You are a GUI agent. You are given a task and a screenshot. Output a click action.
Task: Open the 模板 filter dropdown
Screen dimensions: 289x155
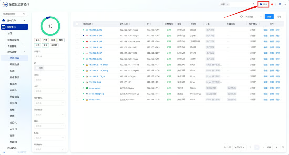(50, 126)
